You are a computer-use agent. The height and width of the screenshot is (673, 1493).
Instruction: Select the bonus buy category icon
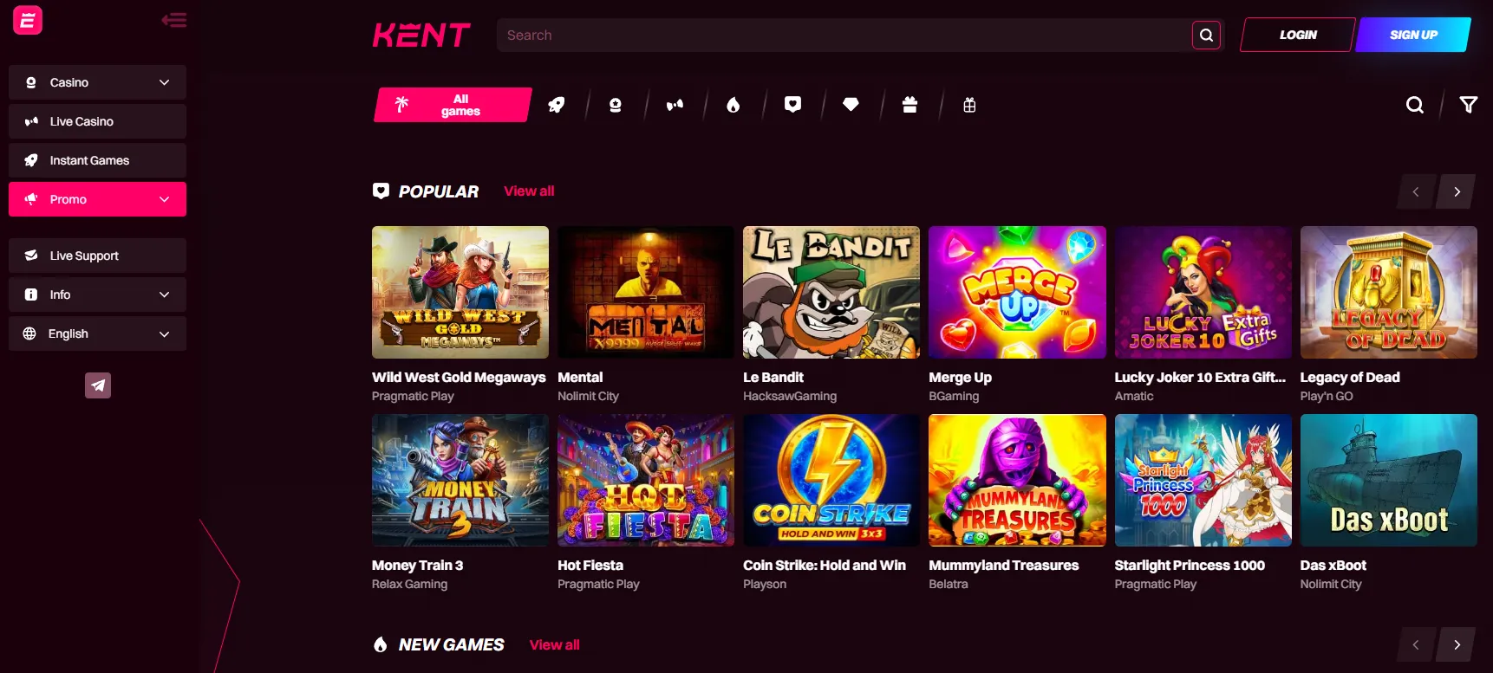[969, 105]
